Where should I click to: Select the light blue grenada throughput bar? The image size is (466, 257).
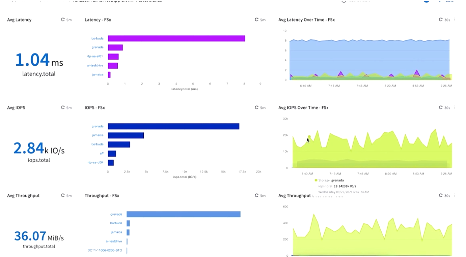[184, 214]
